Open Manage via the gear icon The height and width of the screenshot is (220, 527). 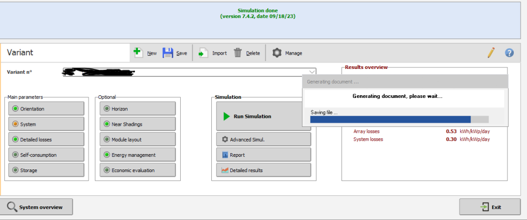click(277, 53)
